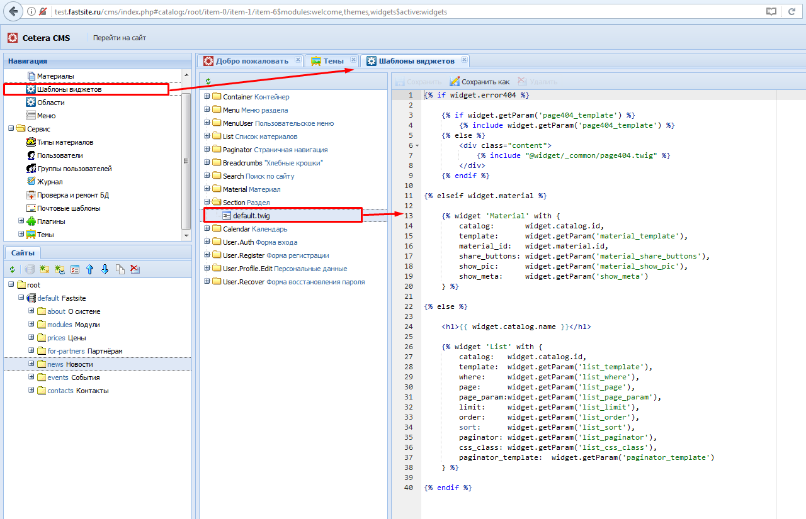The height and width of the screenshot is (519, 806).
Task: Collapse the Section Раздел folder
Action: coord(207,203)
